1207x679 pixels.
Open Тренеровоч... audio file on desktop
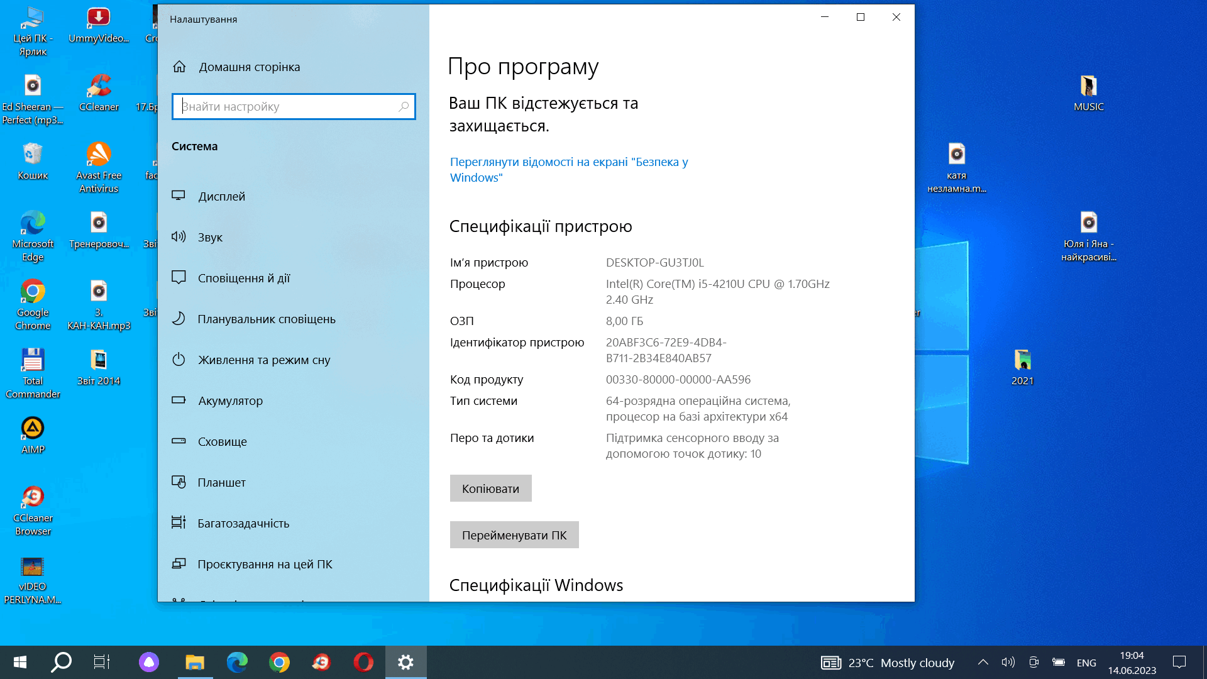point(99,230)
